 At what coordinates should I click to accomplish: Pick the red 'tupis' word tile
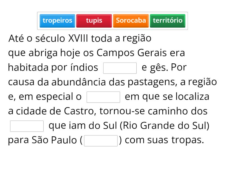point(94,21)
